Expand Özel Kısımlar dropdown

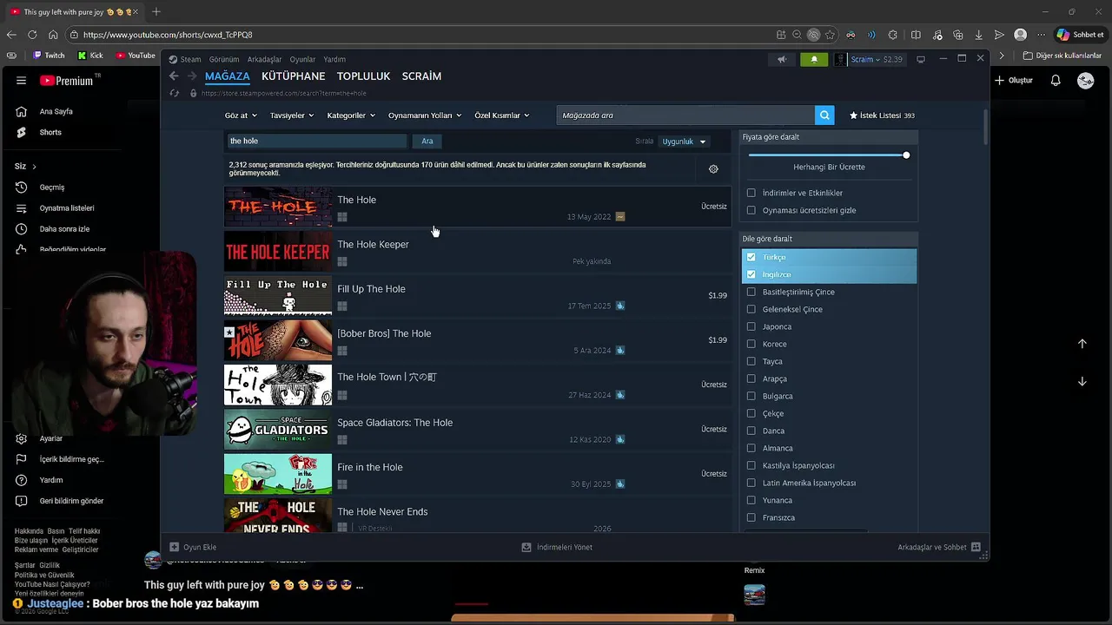pyautogui.click(x=501, y=115)
